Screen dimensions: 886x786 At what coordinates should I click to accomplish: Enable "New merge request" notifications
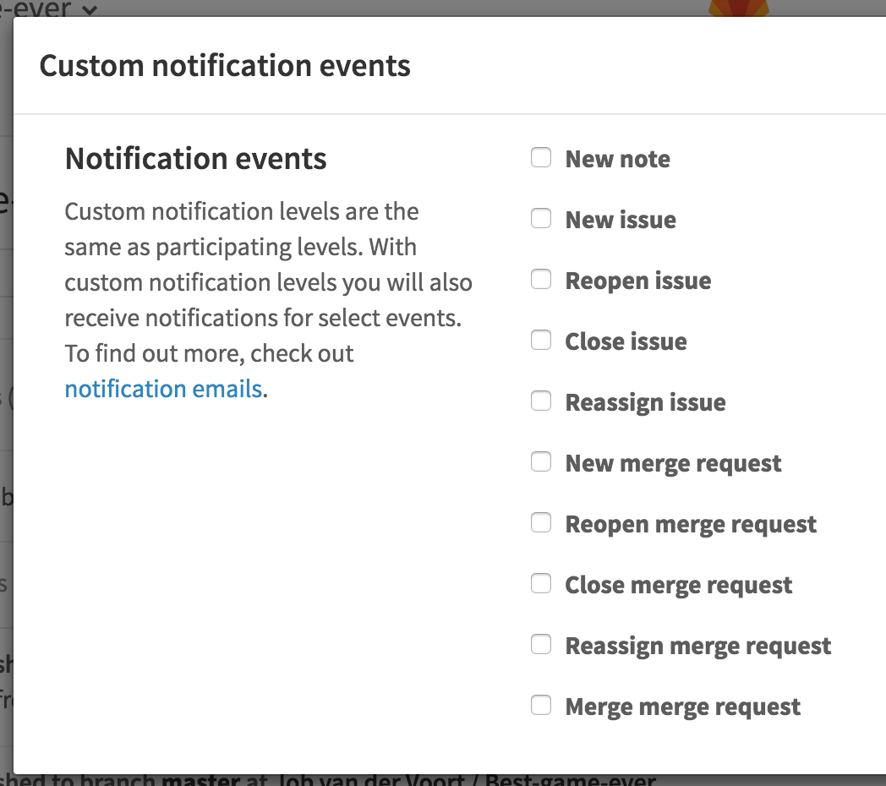click(x=540, y=461)
